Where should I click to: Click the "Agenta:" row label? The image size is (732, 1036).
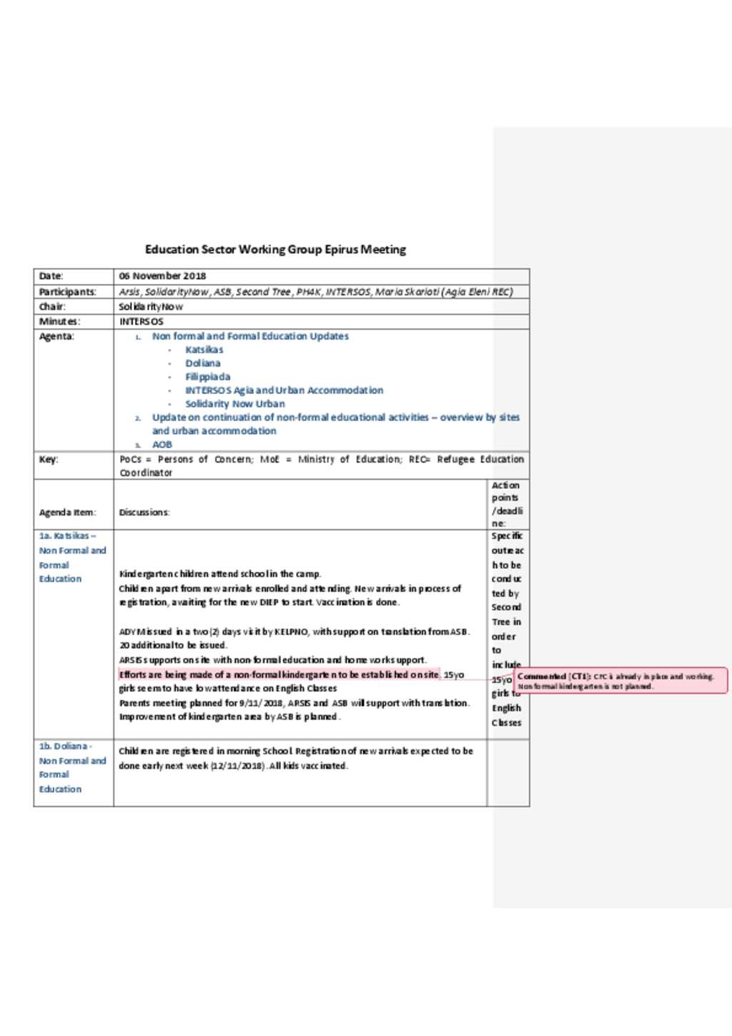pos(56,336)
